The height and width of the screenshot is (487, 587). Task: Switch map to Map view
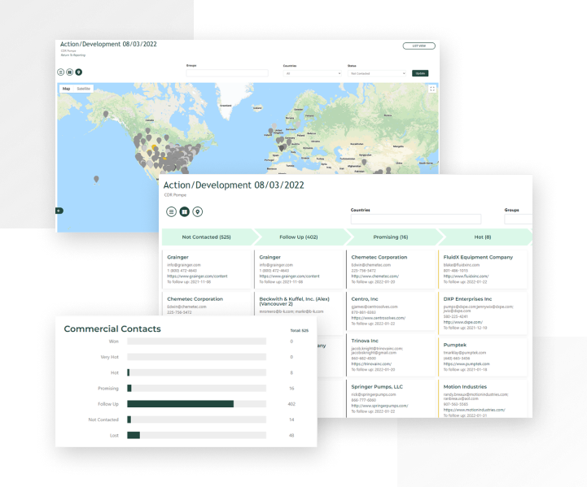click(67, 88)
